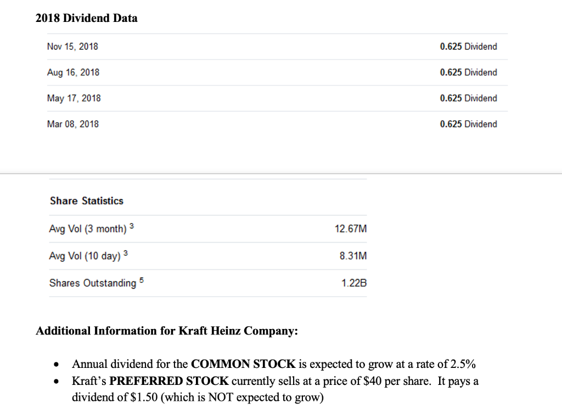Click the Additional Information for Kraft Heinz heading

coord(167,331)
